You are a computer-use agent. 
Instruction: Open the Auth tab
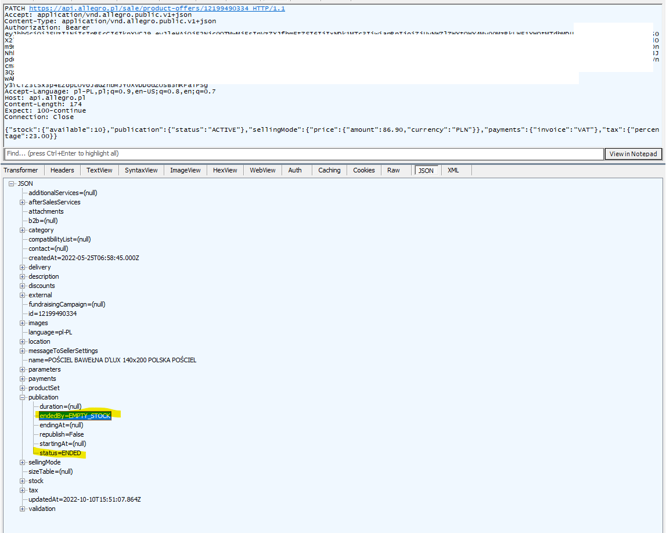[x=295, y=170]
